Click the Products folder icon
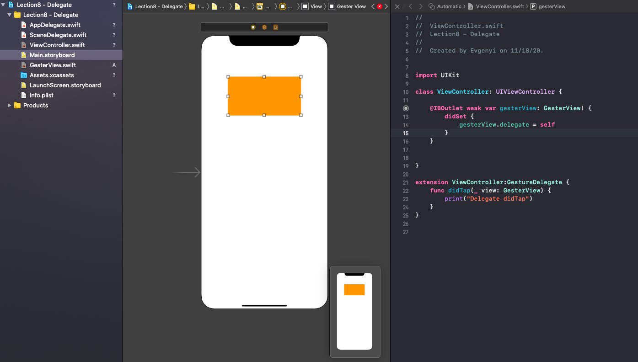Screen dimensions: 638x362 17,105
